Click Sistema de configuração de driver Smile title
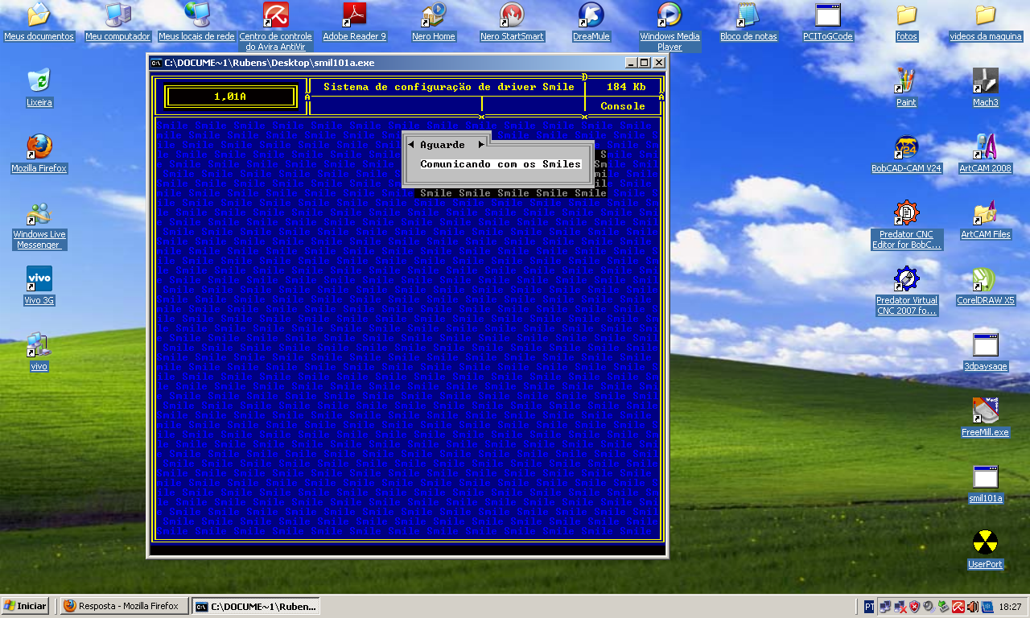The width and height of the screenshot is (1030, 618). [x=449, y=87]
